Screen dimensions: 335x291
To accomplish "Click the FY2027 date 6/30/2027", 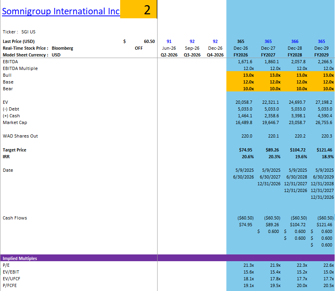I will pos(270,177).
